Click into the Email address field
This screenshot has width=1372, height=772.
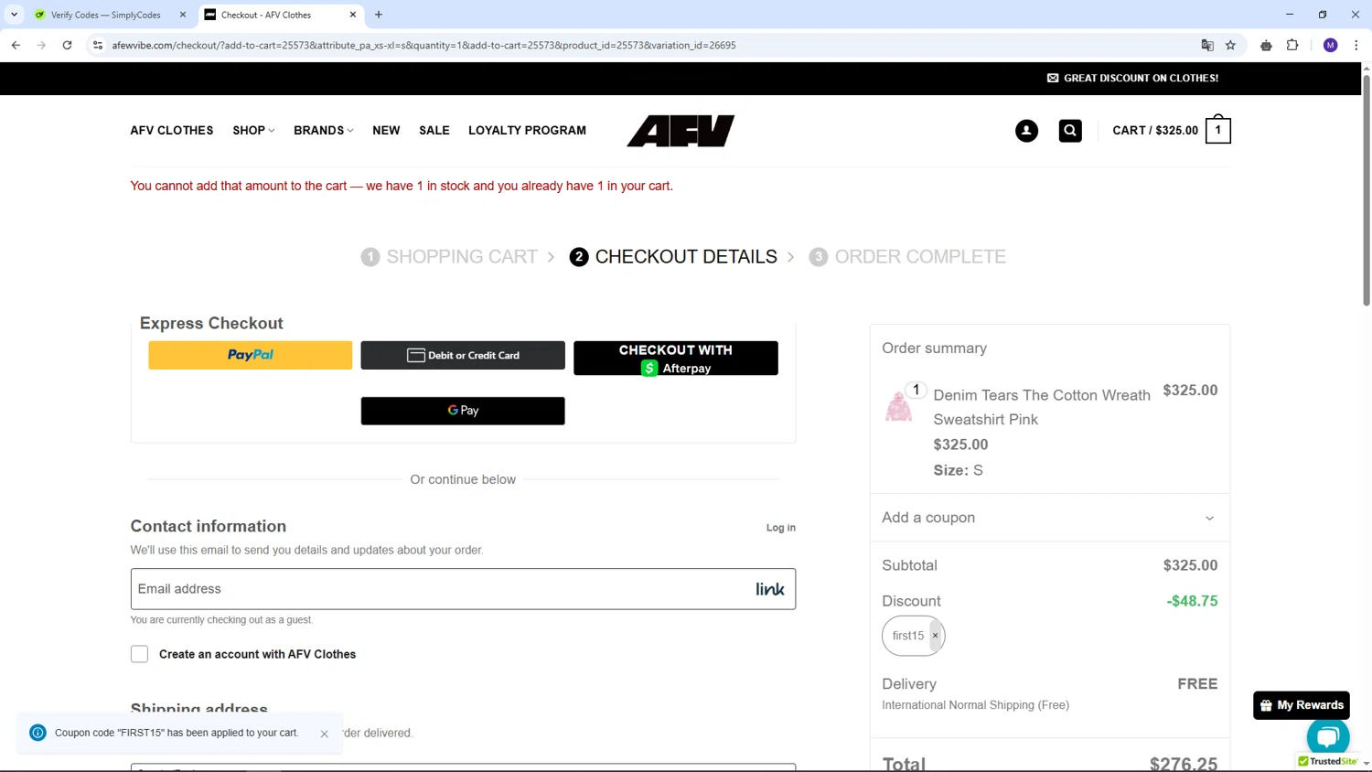coord(463,589)
